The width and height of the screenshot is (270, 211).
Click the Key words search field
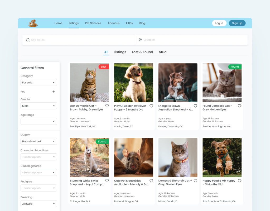(x=79, y=40)
